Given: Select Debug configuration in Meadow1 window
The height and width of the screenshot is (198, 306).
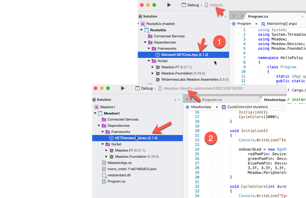Looking at the screenshot, I should click(144, 88).
